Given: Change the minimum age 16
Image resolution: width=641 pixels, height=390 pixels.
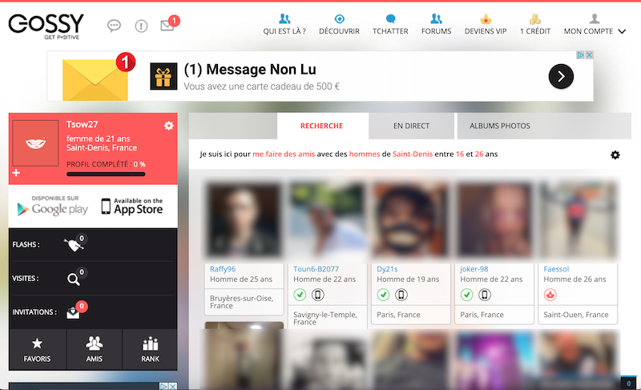Looking at the screenshot, I should tap(460, 154).
